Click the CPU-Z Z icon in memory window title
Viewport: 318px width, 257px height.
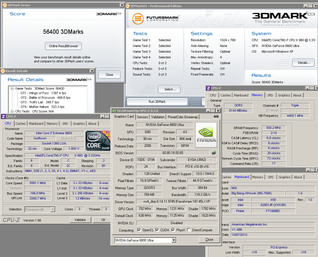pos(208,88)
